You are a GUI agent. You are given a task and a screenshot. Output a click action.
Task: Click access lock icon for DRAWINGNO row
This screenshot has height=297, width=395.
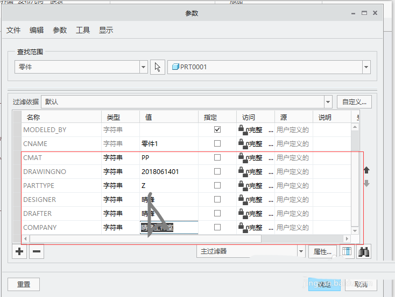coord(243,171)
